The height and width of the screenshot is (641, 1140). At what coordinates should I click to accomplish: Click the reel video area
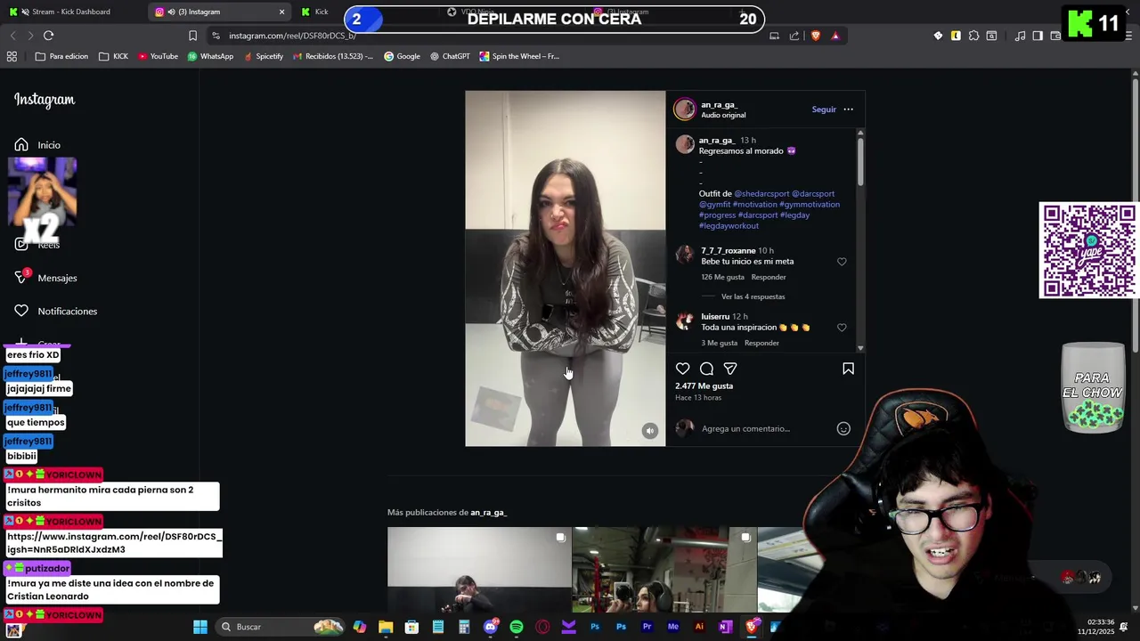(x=565, y=268)
